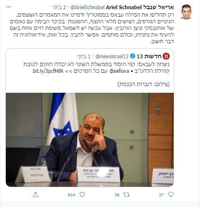
Task: Open Ariel Schnabel's profile picture
Action: 187,12
